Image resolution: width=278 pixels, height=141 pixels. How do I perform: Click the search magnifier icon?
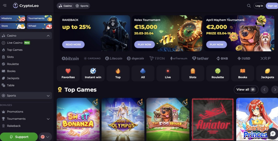tap(249, 6)
